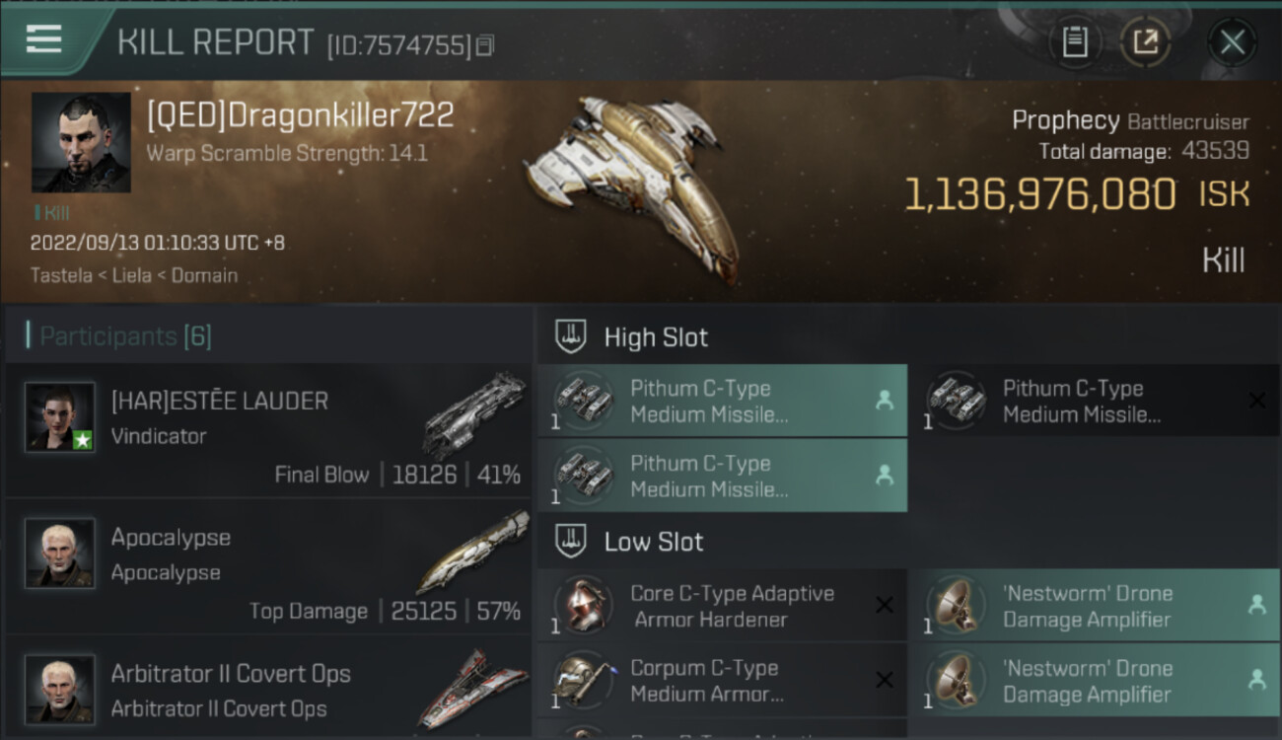Click the Participants section header

pyautogui.click(x=125, y=336)
